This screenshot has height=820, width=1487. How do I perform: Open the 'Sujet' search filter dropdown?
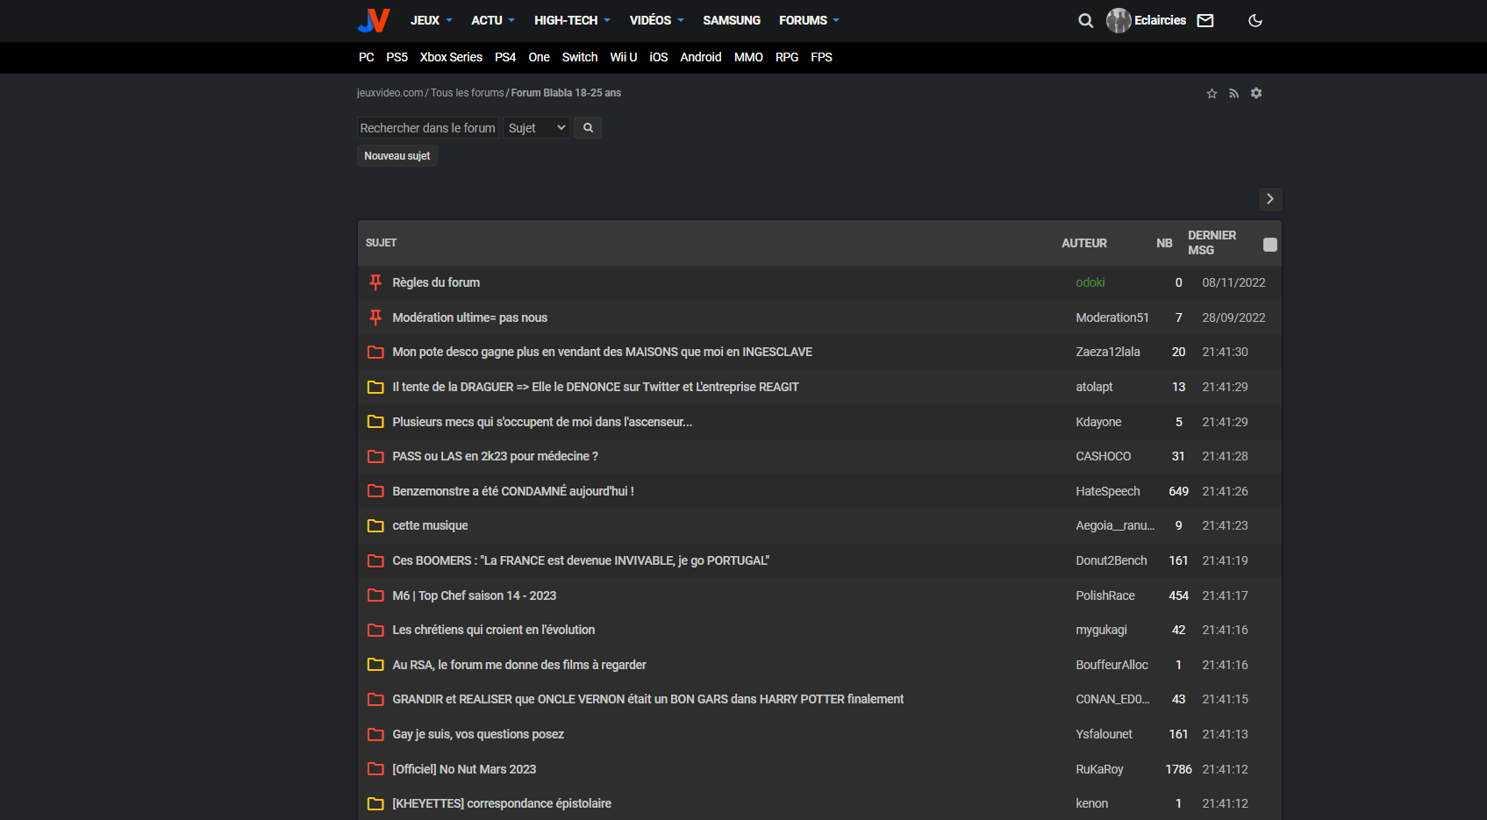(535, 127)
